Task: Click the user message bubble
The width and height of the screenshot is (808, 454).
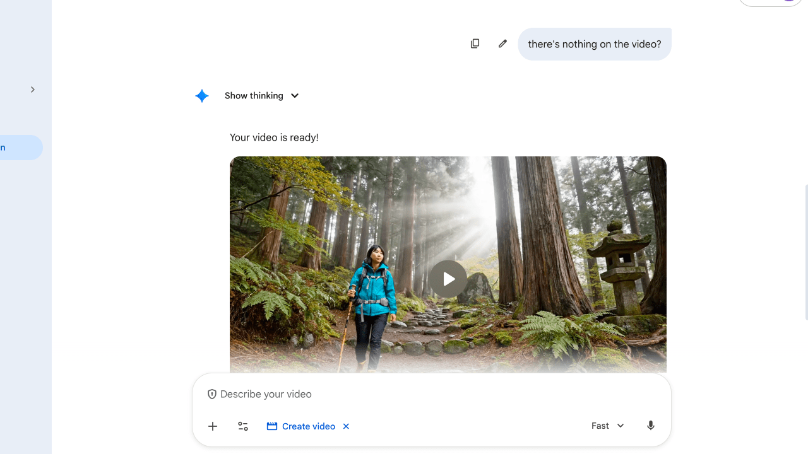Action: pos(594,44)
